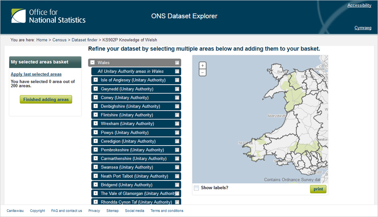Open the Accessibility link

[x=359, y=5]
